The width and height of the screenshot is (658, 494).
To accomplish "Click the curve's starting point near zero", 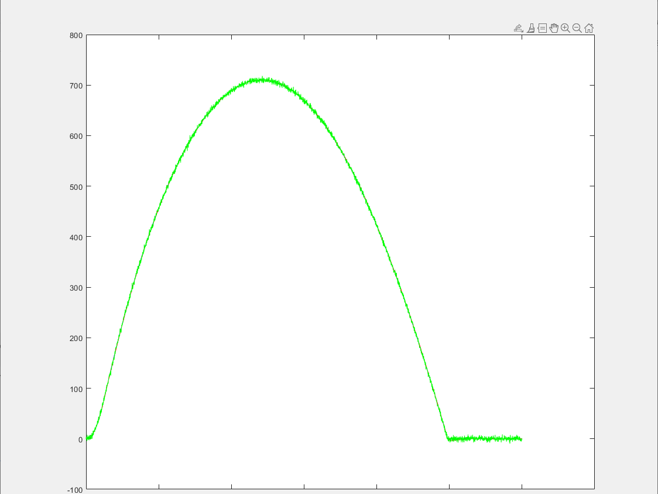I will 89,437.
